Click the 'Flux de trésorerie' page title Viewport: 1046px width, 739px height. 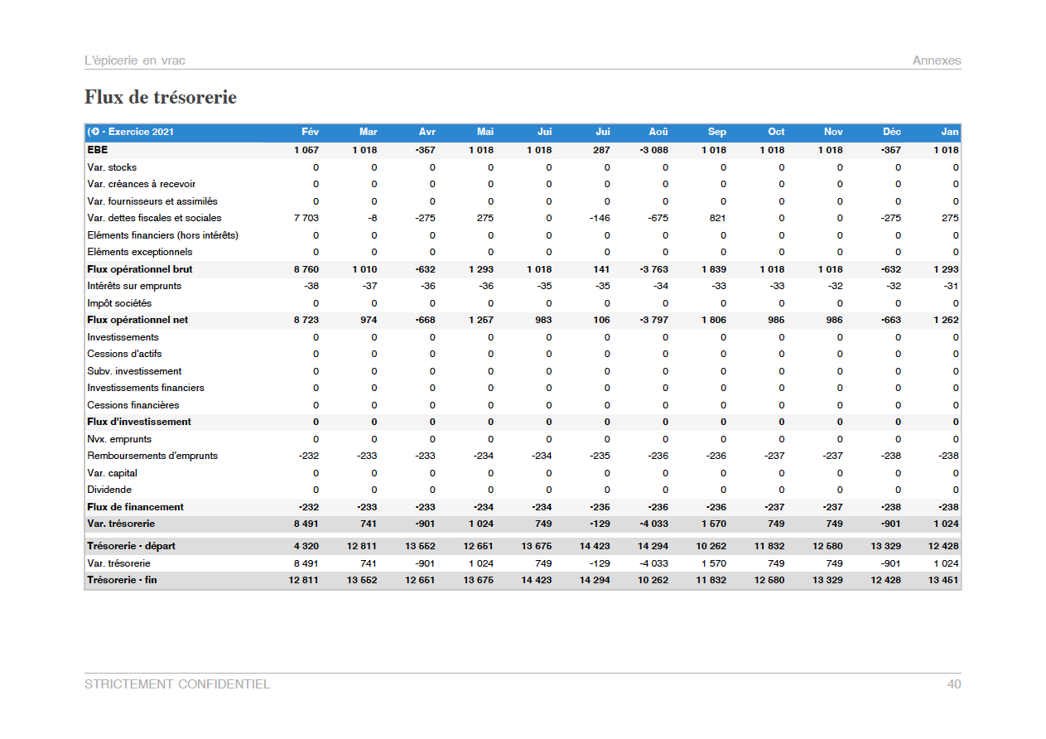point(161,98)
